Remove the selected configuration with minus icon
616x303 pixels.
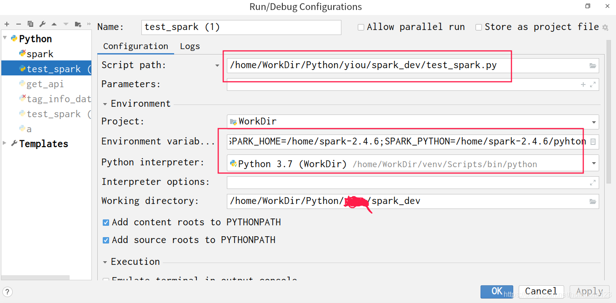(19, 24)
